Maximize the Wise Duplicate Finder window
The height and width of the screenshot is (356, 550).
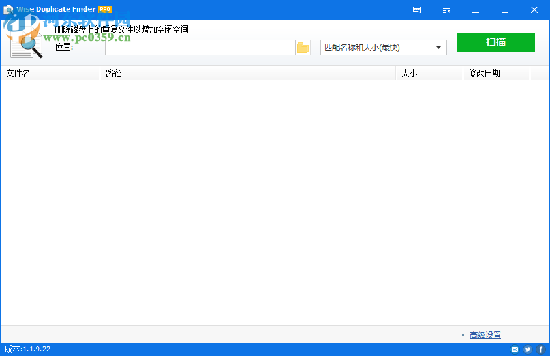(505, 10)
